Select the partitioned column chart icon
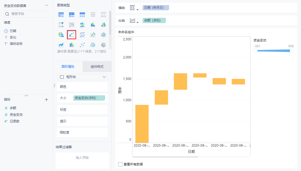 click(x=82, y=25)
